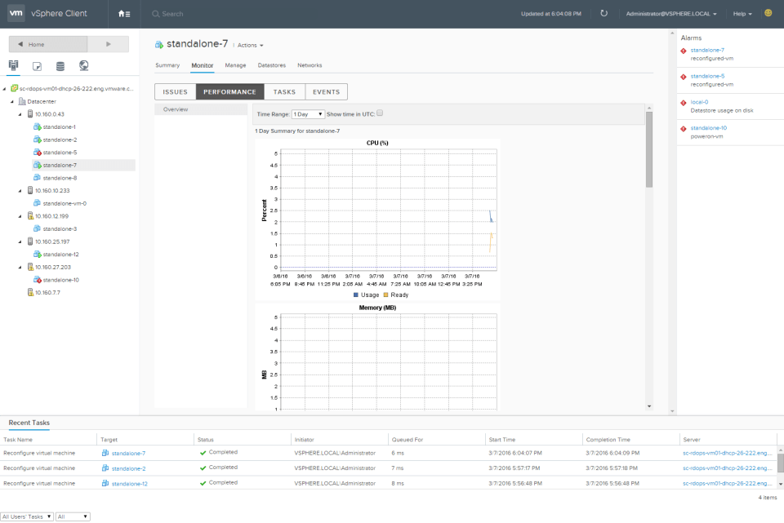The image size is (784, 523).
Task: Click the Usage legend color swatch
Action: (356, 295)
